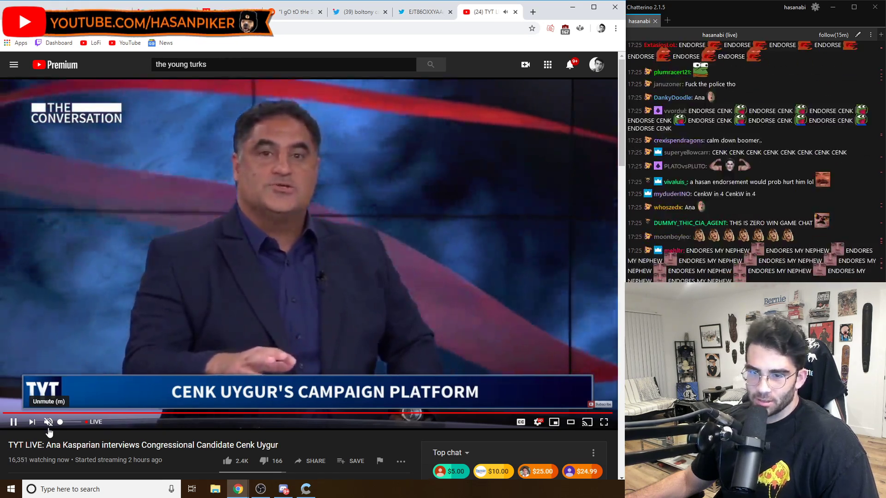Like the TYT LIVE video
This screenshot has width=886, height=498.
[235, 460]
